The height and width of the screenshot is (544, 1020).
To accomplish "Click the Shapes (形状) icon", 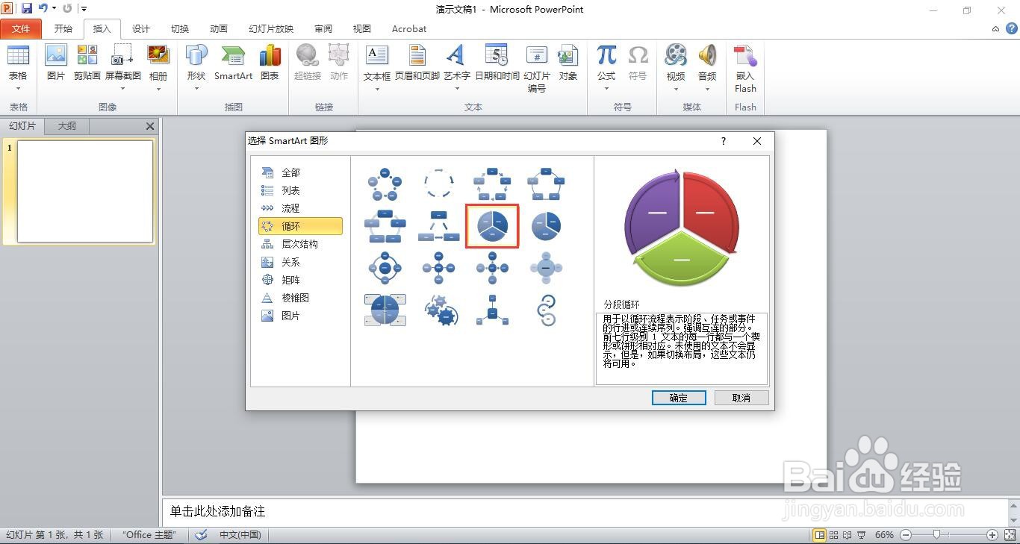I will pyautogui.click(x=196, y=57).
